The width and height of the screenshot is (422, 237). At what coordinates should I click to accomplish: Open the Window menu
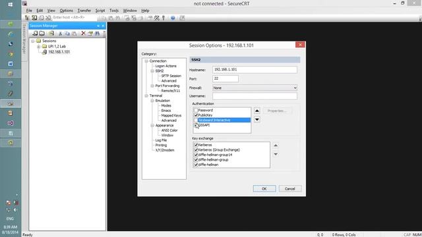130,11
